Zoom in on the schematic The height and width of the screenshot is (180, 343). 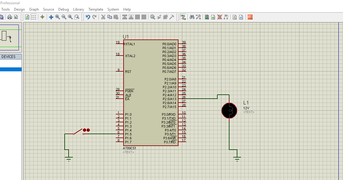tap(57, 17)
